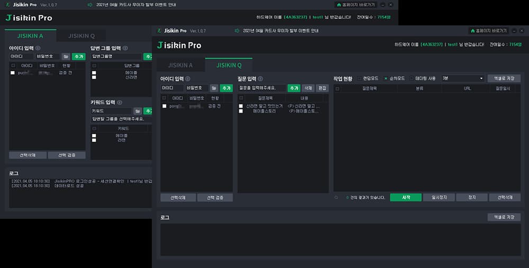The height and width of the screenshot is (268, 529).
Task: Click loading circle icon beside results count
Action: 336,198
